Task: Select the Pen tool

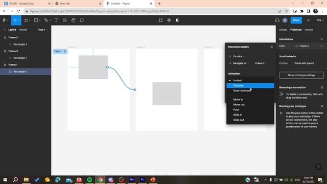Action: click(46, 20)
